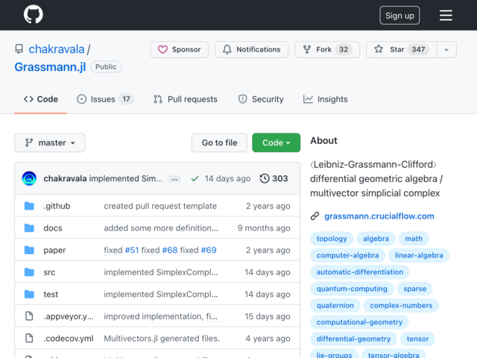Click the green check status icon
Screen dimensions: 477x358
pos(195,179)
